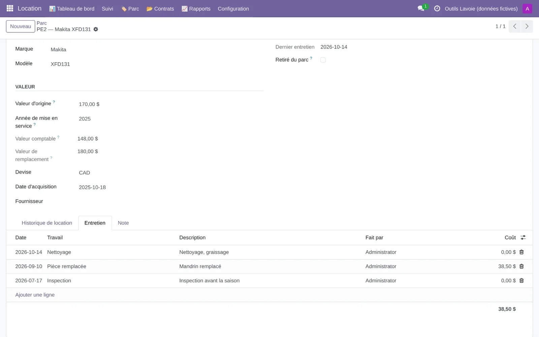Open the Suivi menu
Viewport: 539px width, 337px height.
[107, 9]
